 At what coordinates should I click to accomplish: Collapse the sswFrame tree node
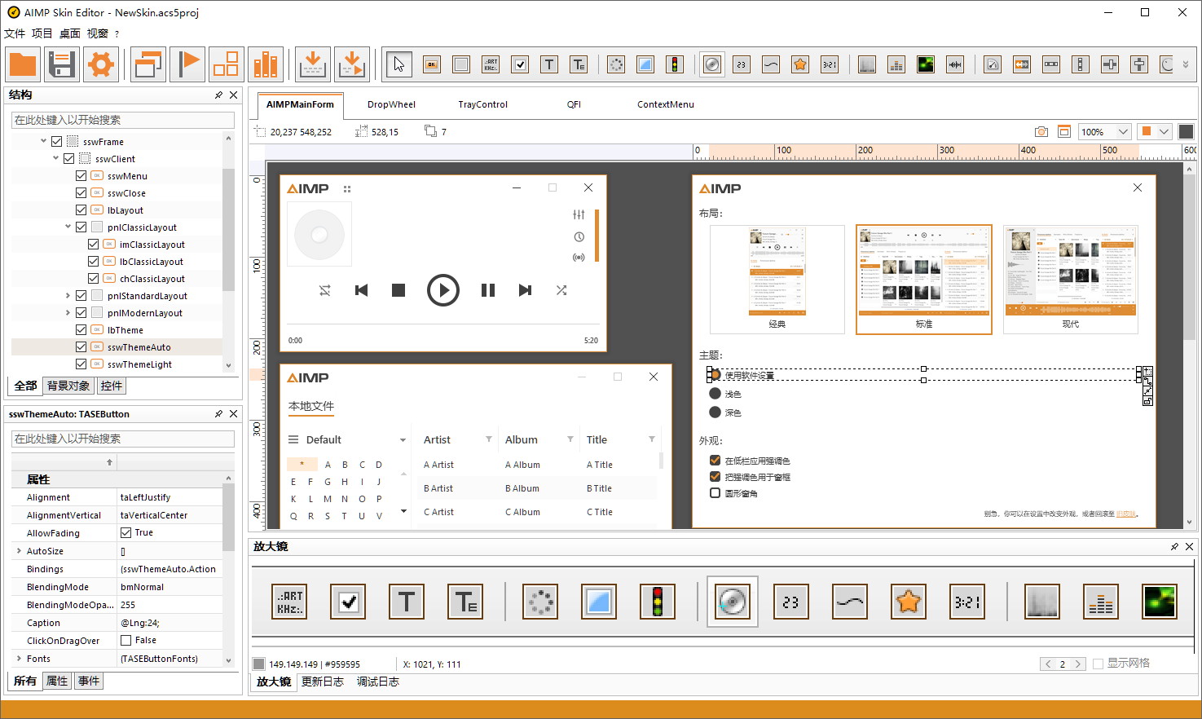[x=43, y=141]
